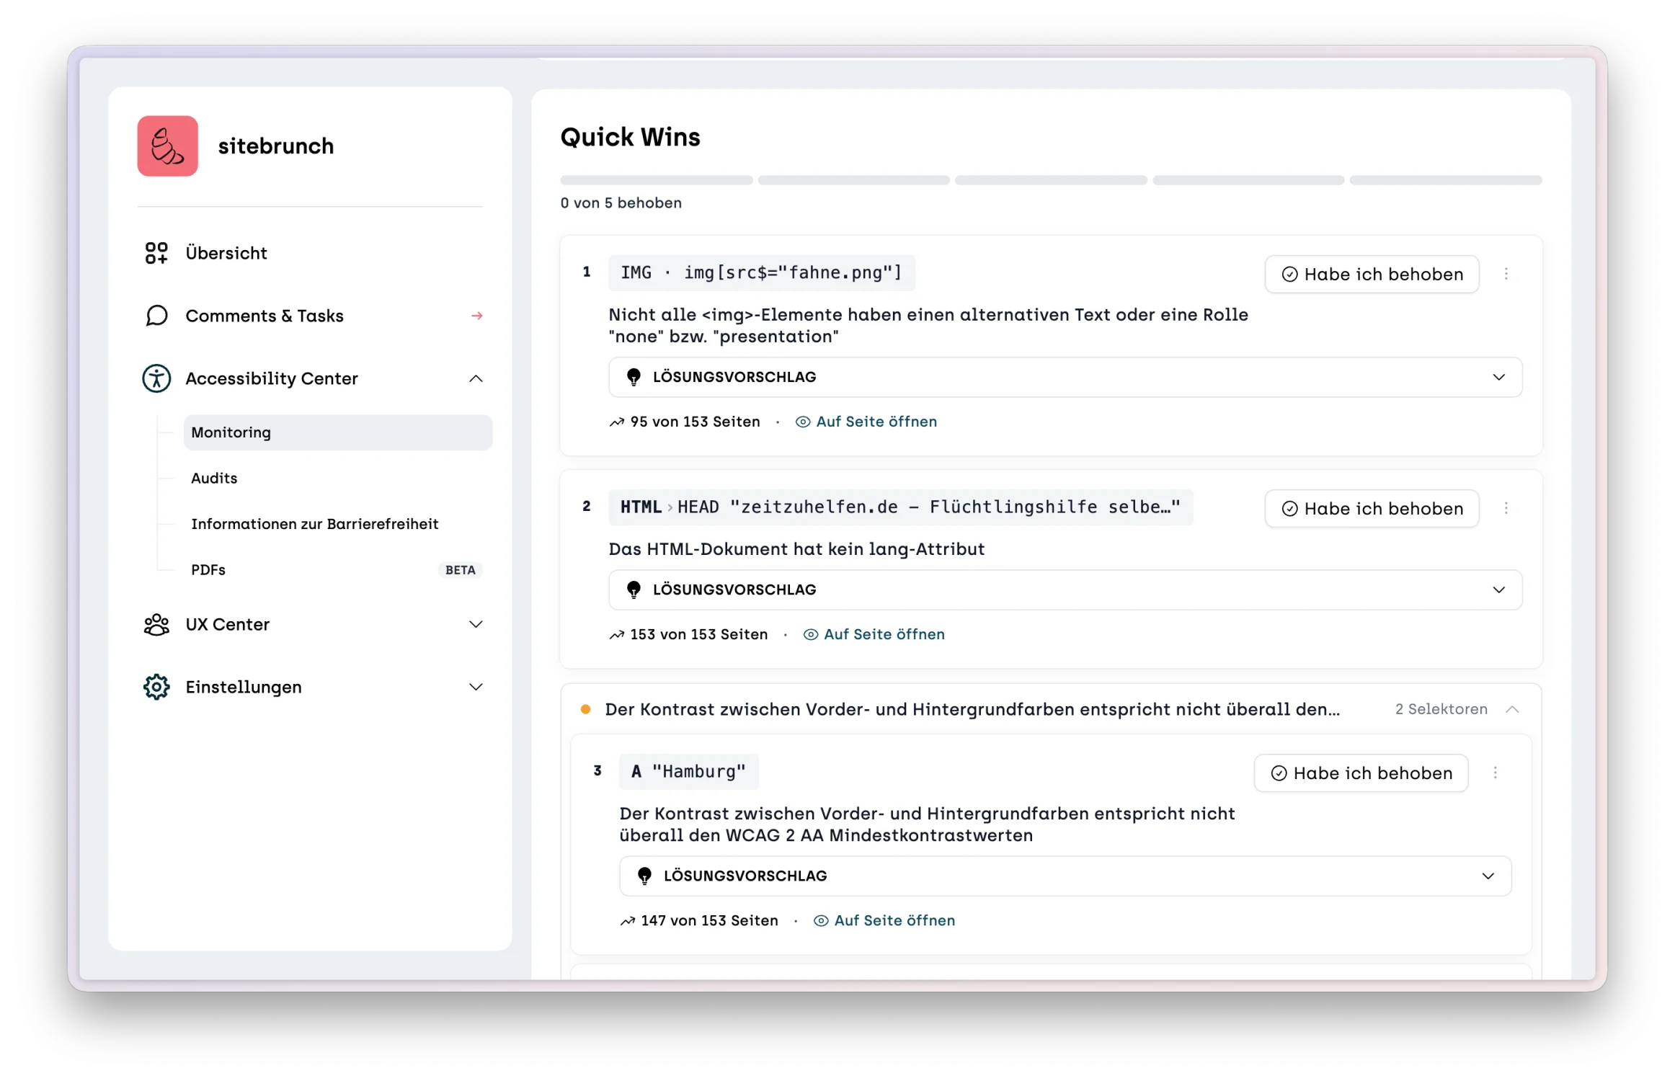Open the kebab menu on issue 1

[1506, 274]
